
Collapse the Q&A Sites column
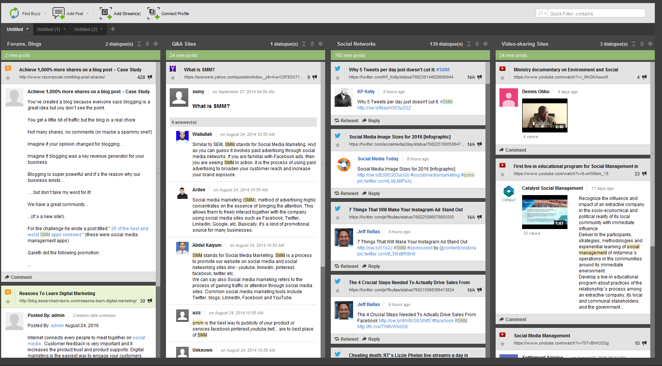tap(304, 44)
